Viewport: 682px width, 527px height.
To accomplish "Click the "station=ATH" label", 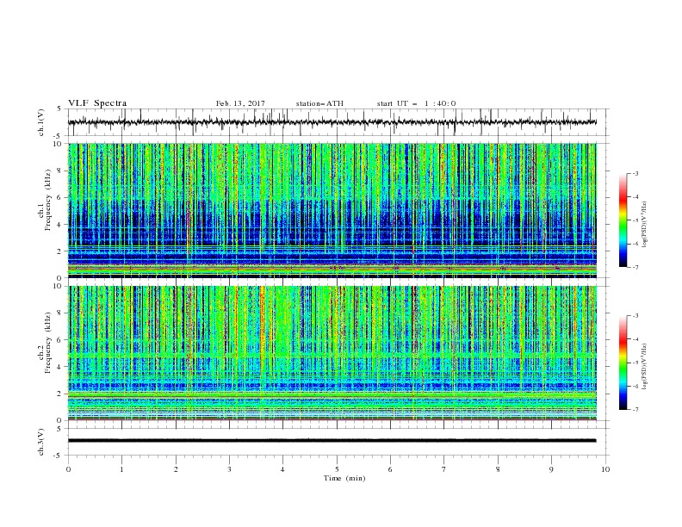I will point(319,103).
